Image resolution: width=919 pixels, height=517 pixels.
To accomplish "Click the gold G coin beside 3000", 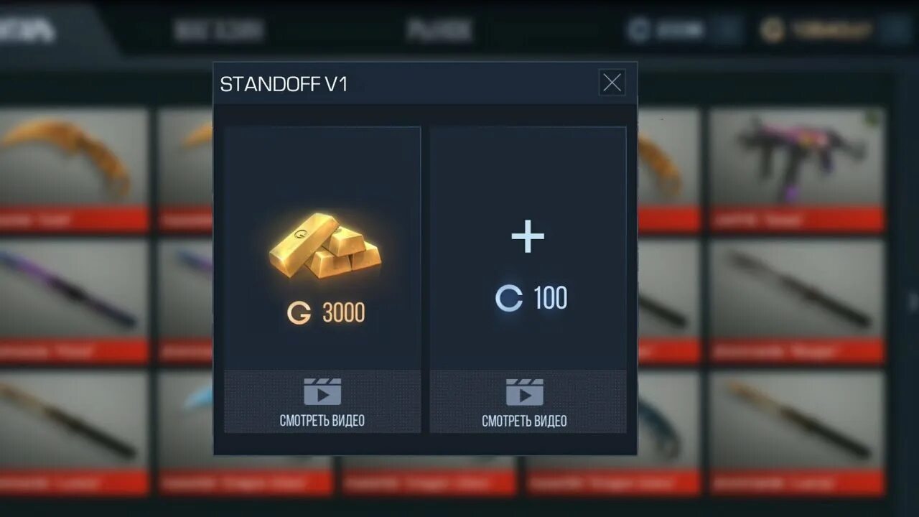I will [299, 313].
